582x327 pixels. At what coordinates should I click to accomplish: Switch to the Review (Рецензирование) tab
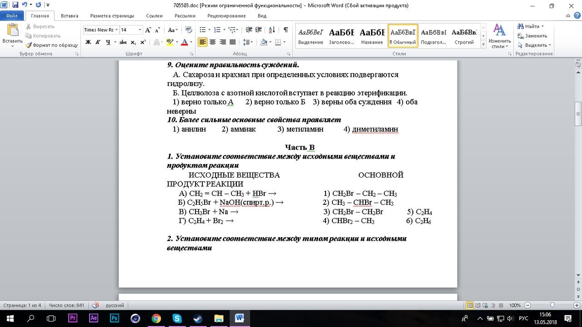(x=226, y=16)
